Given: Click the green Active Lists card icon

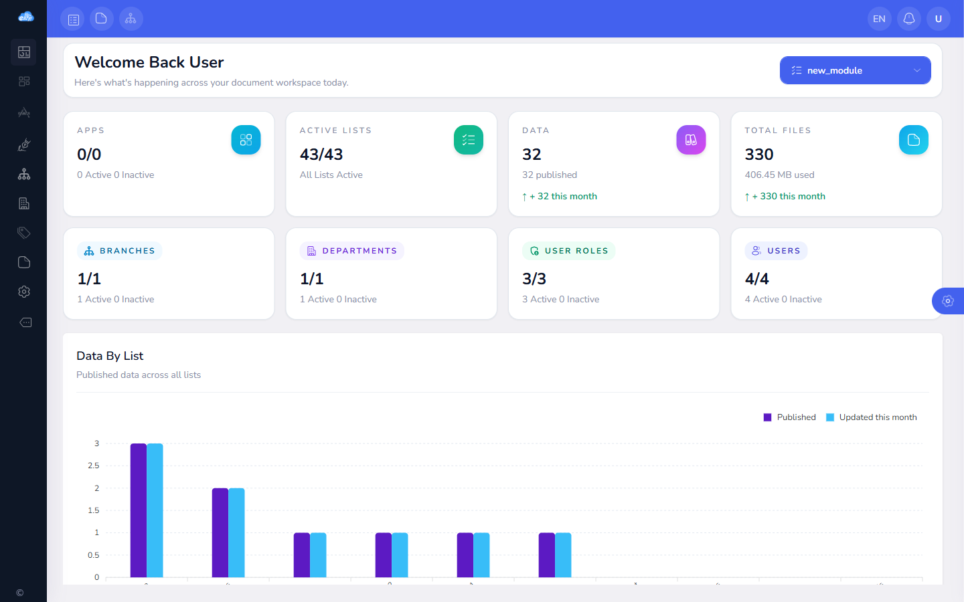Looking at the screenshot, I should tap(469, 140).
